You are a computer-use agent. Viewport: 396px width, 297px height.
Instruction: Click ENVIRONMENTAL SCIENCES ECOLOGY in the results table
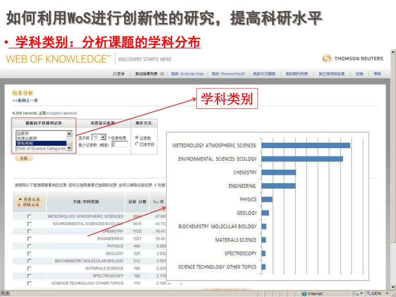pos(88,224)
